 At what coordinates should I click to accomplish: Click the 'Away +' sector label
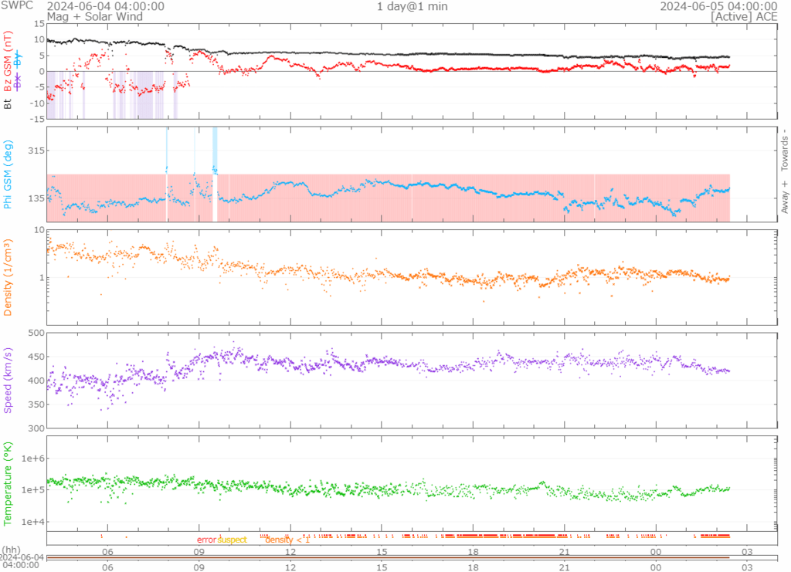pyautogui.click(x=784, y=197)
